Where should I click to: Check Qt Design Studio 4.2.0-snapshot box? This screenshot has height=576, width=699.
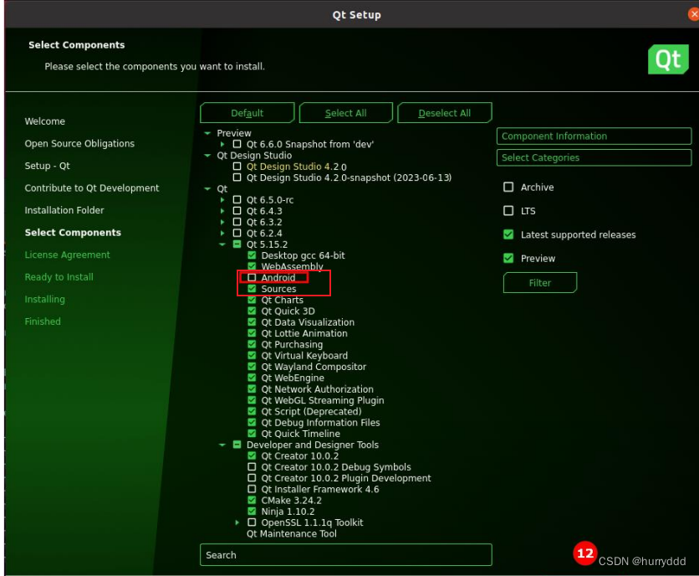point(237,177)
